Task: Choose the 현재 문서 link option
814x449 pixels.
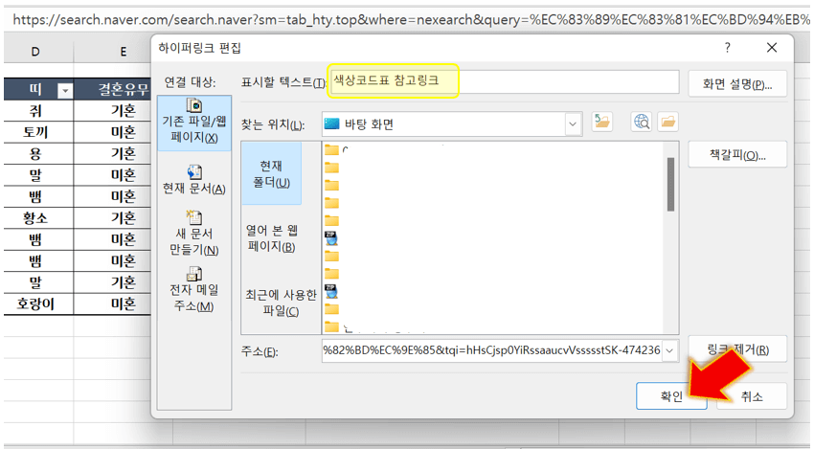Action: (194, 180)
